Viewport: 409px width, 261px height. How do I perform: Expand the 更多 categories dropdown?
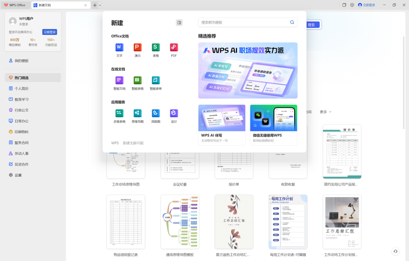click(326, 112)
